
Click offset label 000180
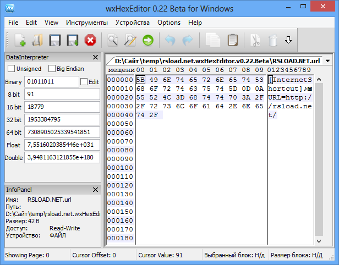point(120,238)
